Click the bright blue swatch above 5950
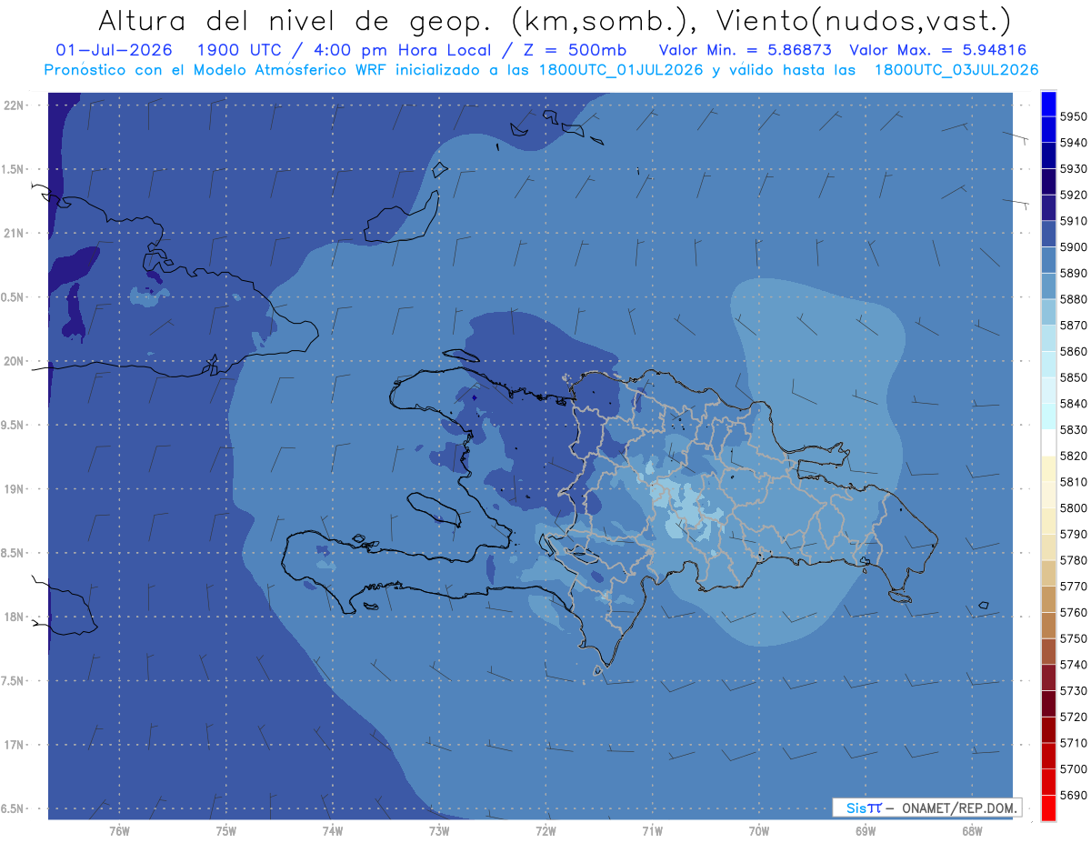The image size is (1091, 843). 1048,103
